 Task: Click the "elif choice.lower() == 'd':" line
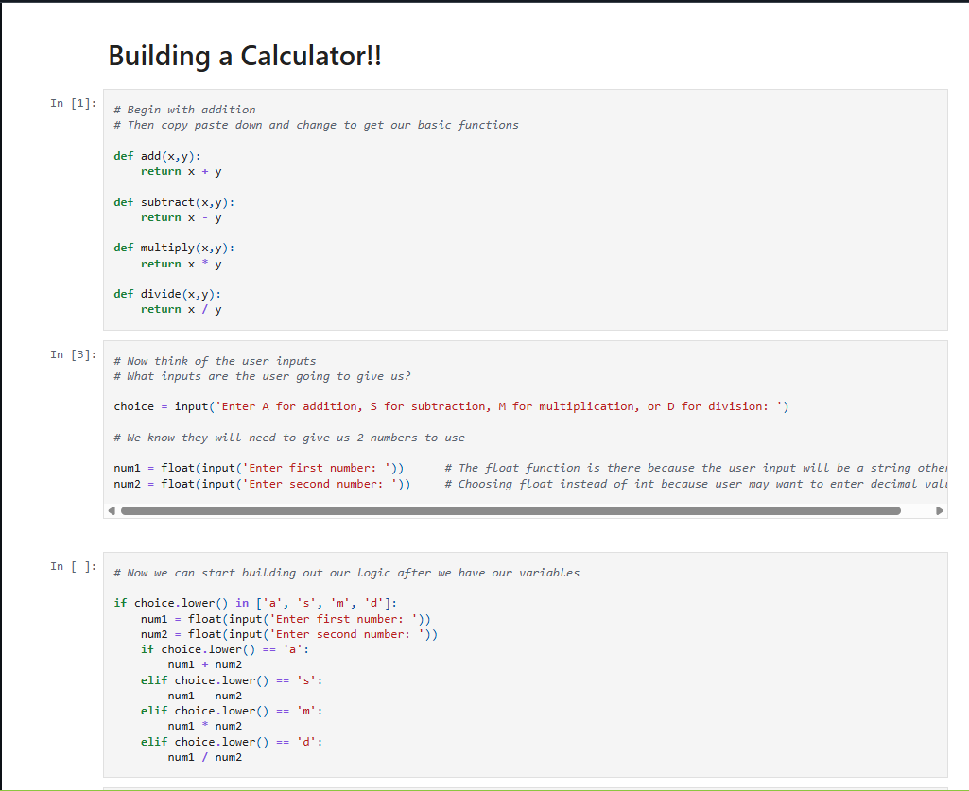point(232,742)
